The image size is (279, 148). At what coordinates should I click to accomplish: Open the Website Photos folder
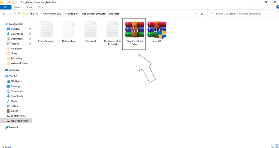tap(19, 63)
